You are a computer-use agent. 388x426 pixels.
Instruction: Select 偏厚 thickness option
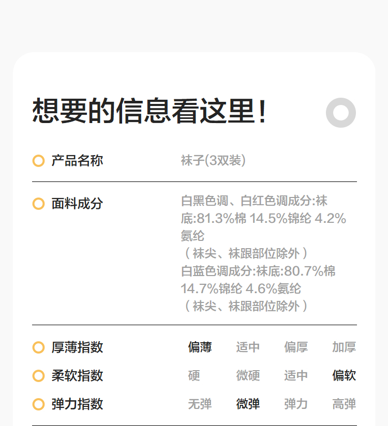[x=296, y=347]
